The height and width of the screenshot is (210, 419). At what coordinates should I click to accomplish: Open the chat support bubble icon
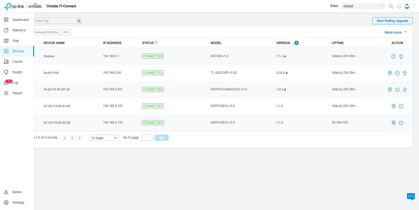click(x=411, y=197)
